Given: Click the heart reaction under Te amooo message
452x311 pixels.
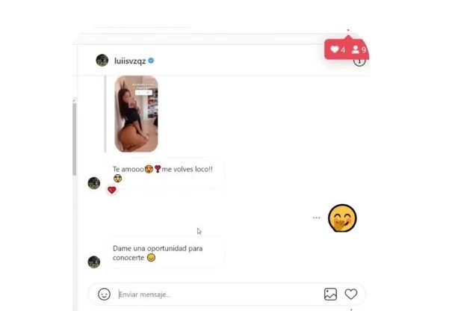Looking at the screenshot, I should click(112, 190).
